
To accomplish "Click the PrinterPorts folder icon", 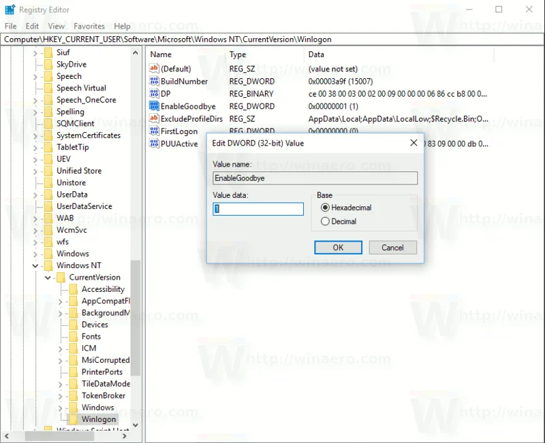I will [74, 372].
